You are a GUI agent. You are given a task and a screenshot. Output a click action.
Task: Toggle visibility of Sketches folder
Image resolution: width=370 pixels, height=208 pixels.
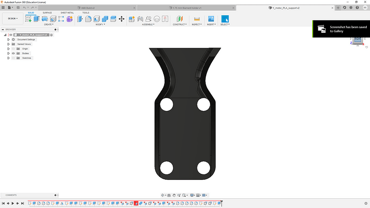pos(13,58)
